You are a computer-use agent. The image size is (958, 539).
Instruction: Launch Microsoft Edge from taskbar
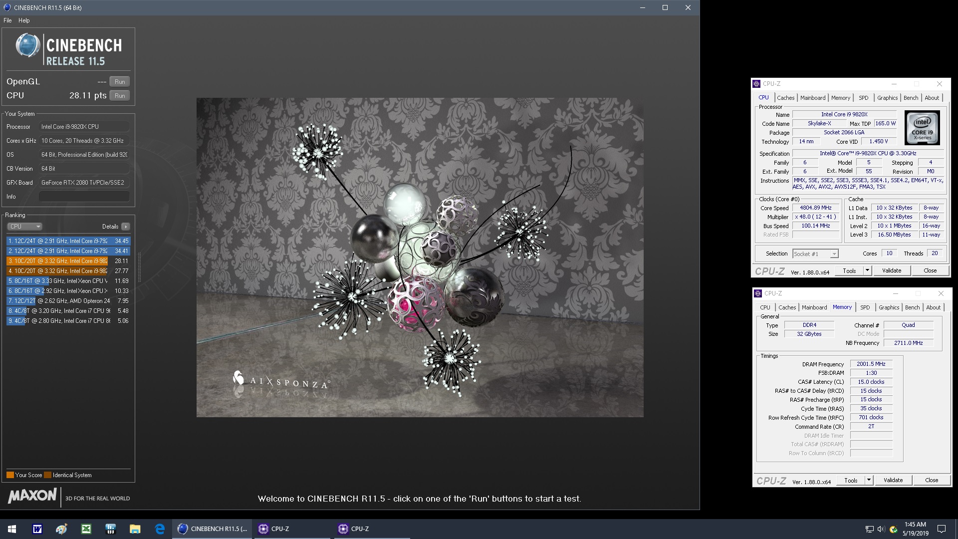click(x=160, y=529)
